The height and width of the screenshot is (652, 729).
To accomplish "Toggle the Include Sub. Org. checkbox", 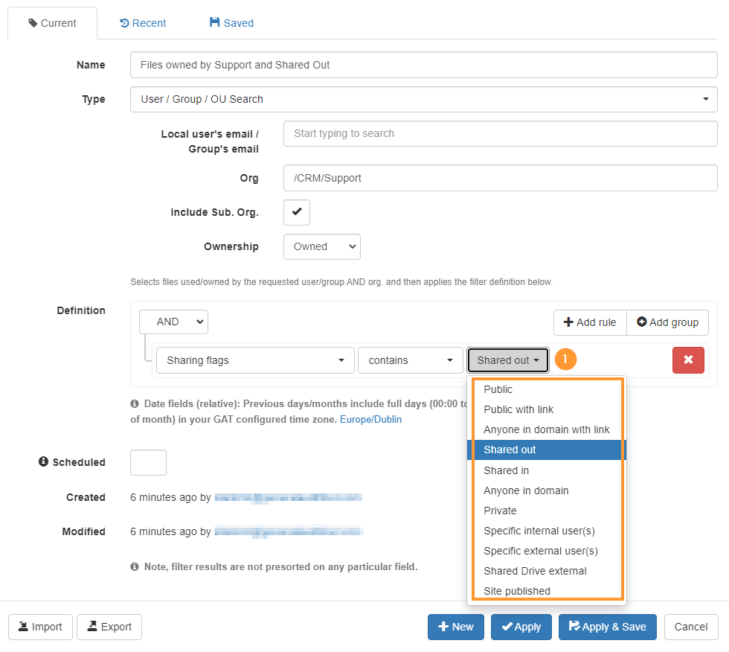I will pyautogui.click(x=297, y=212).
